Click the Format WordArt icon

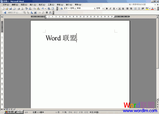pos(28,13)
